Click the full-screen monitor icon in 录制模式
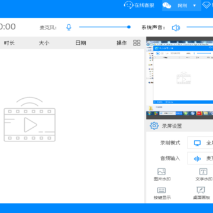 click(197, 143)
